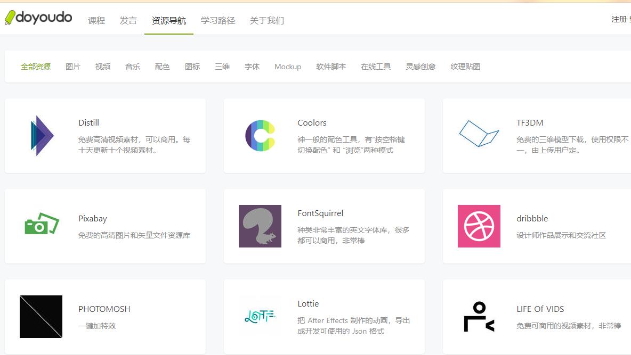
Task: Select the 学习路径 menu item
Action: (217, 20)
